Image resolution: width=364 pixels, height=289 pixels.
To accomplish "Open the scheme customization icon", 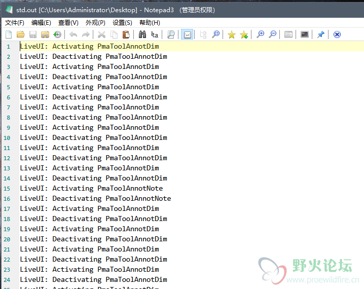I will pos(288,34).
